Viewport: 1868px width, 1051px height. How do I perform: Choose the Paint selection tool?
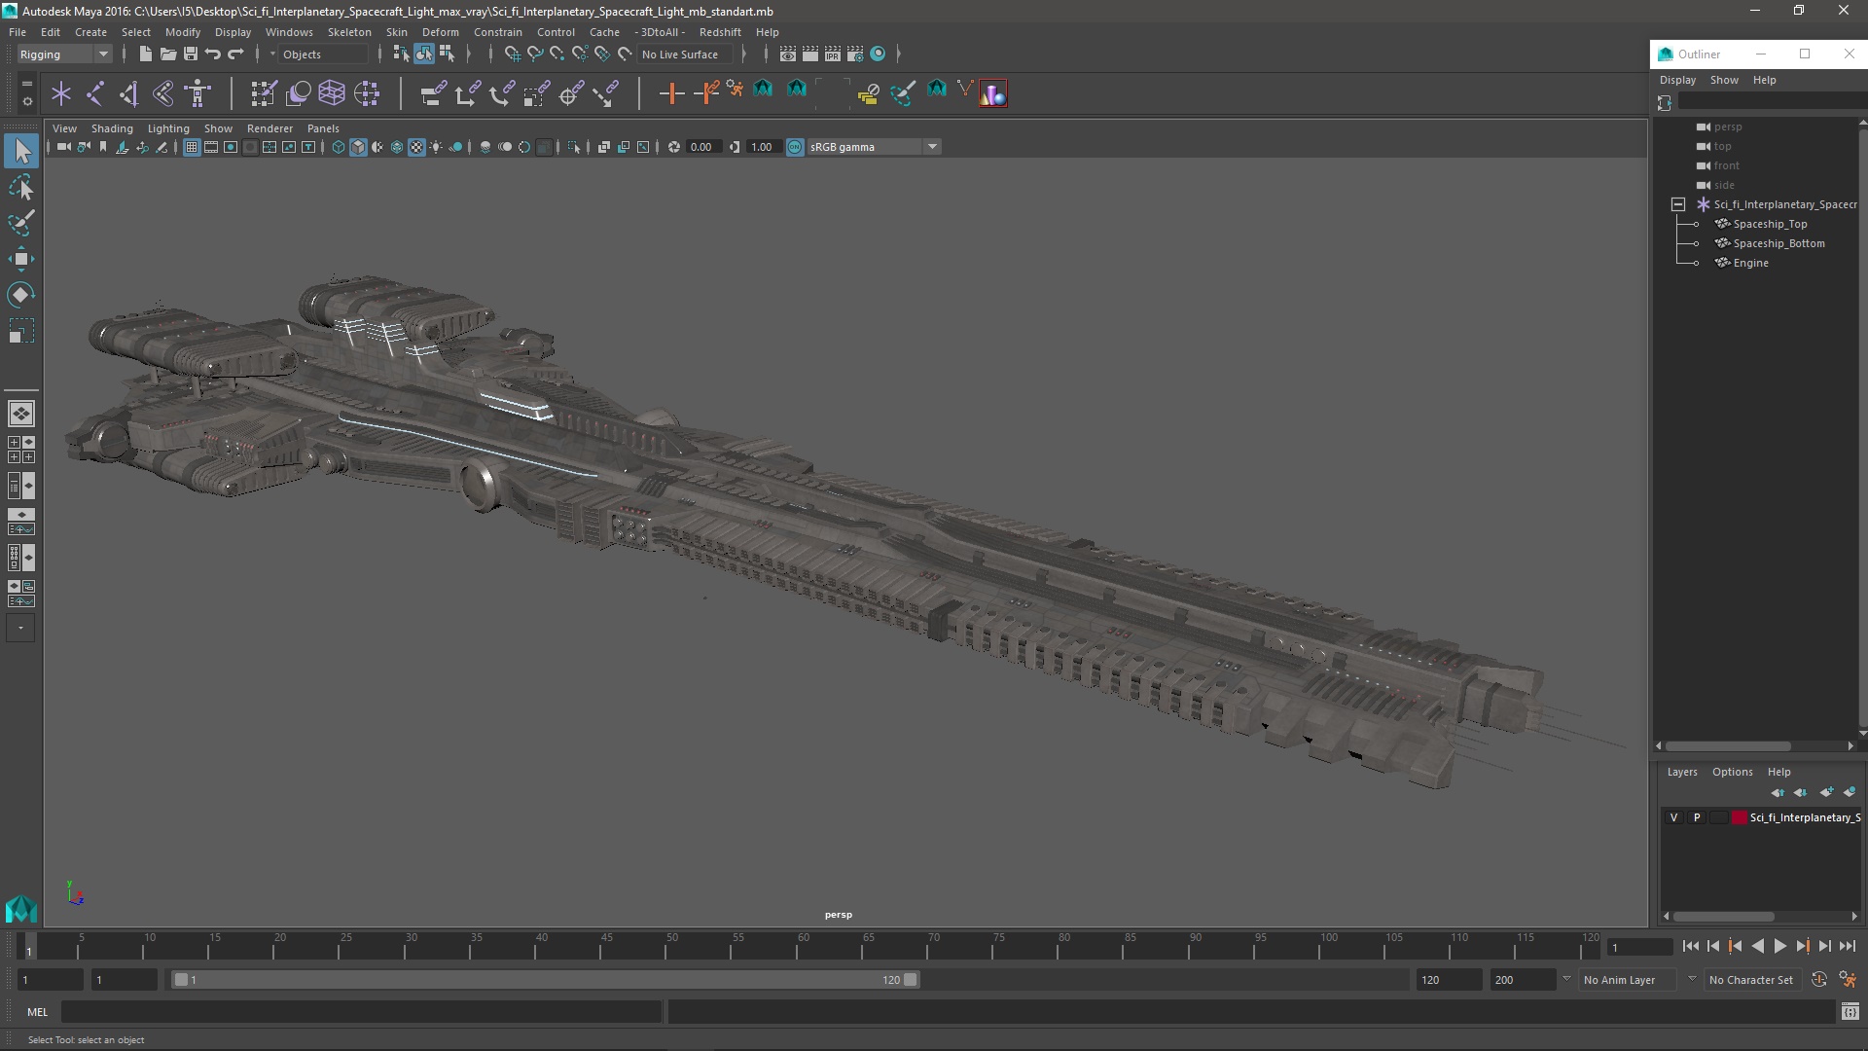21,223
